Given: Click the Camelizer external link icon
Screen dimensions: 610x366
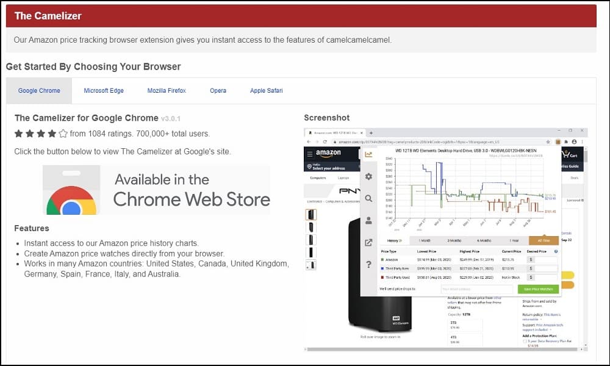Looking at the screenshot, I should (x=368, y=243).
